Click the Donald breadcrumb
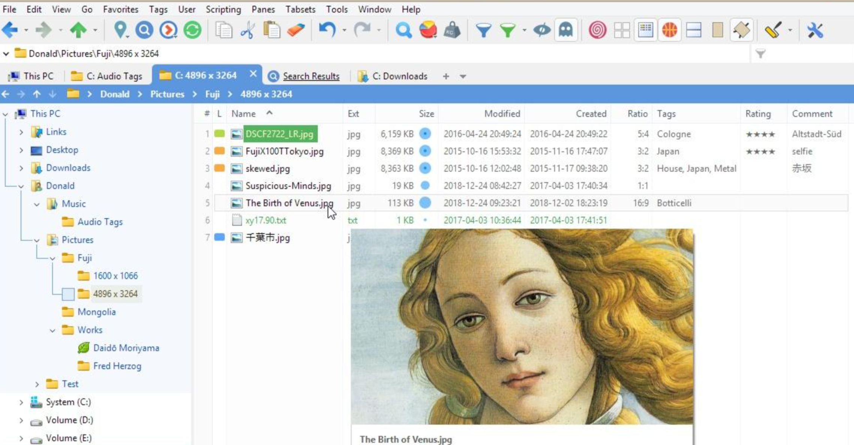Viewport: 854px width, 445px height. [x=115, y=94]
